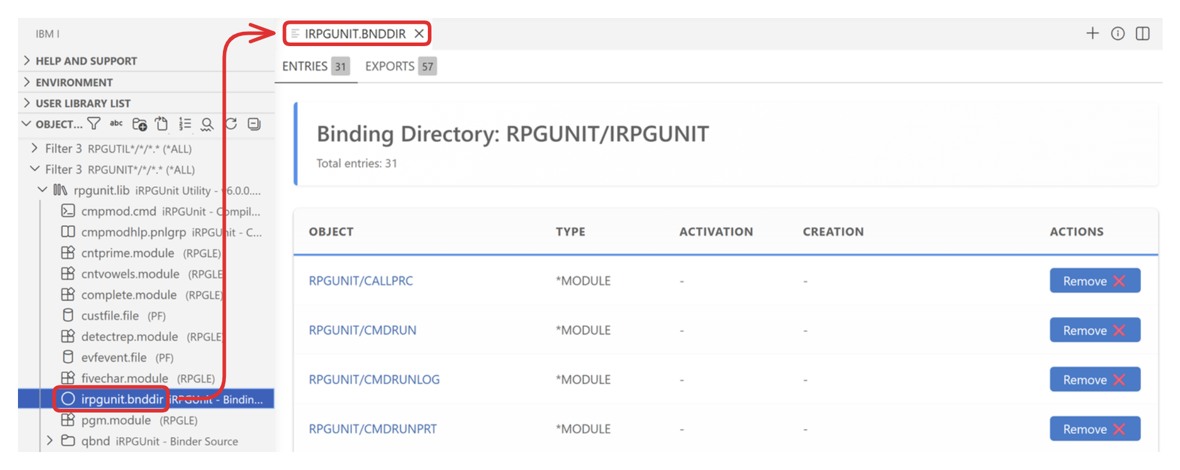Click the IBM i panel title

coord(47,34)
